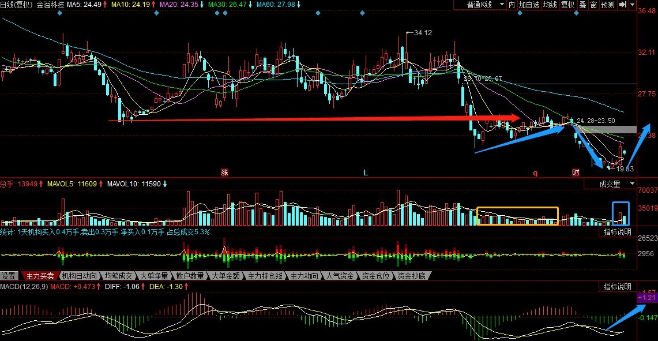658x341 pixels.
Task: Click the purple +1.21 MACD value tag
Action: pos(646,297)
